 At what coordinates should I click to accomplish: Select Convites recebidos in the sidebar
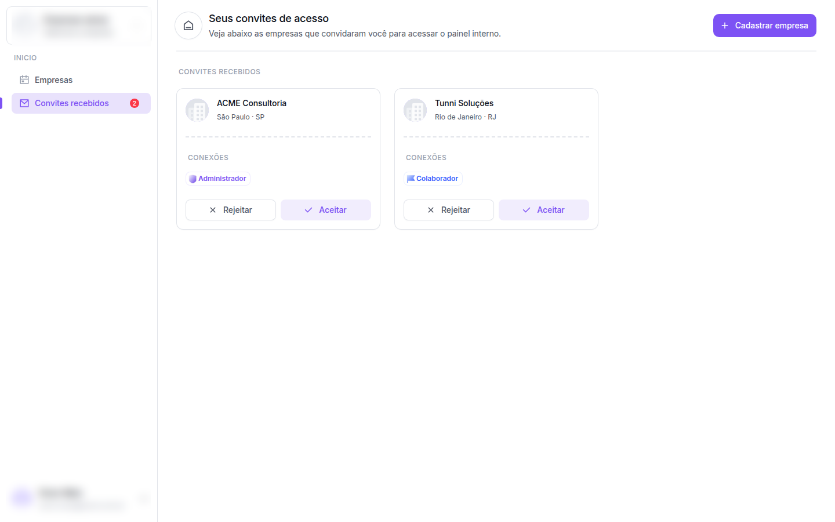pyautogui.click(x=81, y=103)
